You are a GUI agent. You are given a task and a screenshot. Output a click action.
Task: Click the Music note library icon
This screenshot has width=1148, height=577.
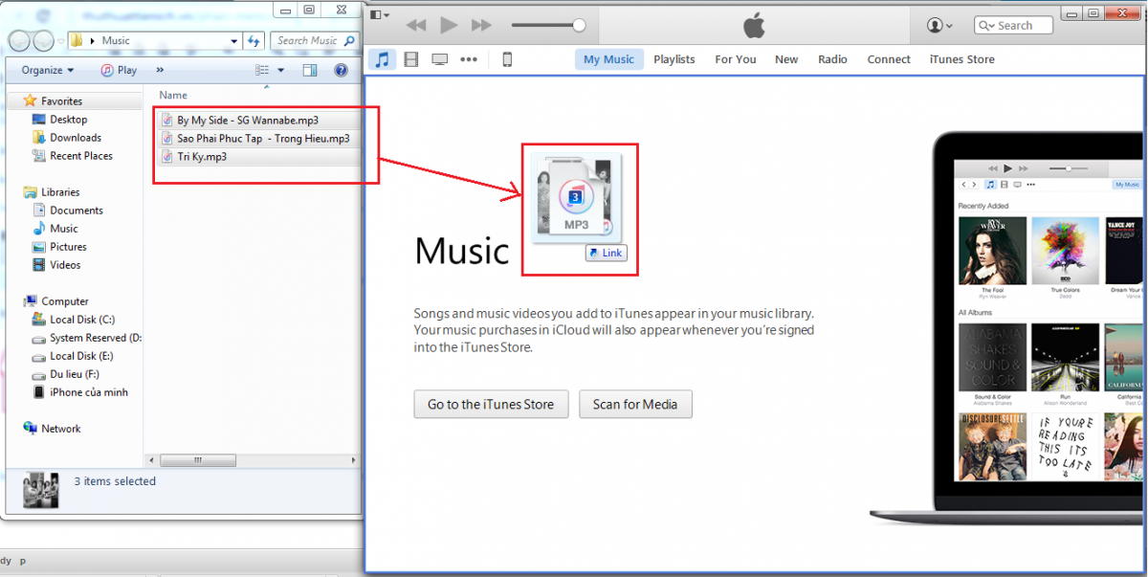pos(382,59)
